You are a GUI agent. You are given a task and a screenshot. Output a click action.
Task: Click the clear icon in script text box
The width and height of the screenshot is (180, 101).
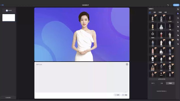127,64
